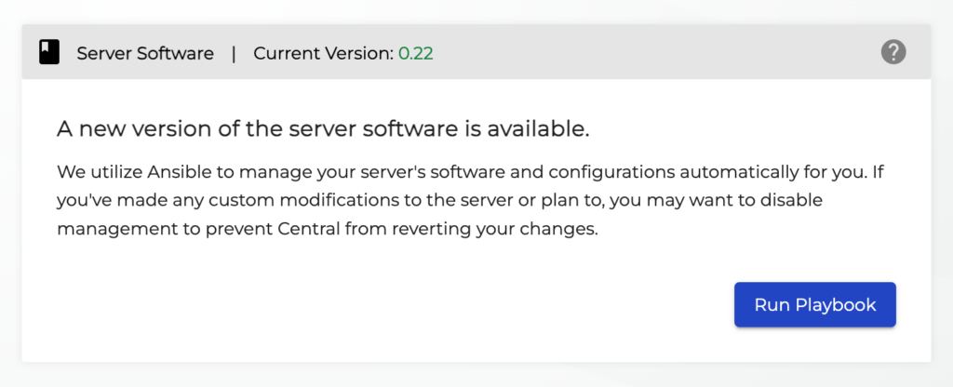The image size is (953, 387).
Task: Click the new version available heading
Action: (x=323, y=129)
